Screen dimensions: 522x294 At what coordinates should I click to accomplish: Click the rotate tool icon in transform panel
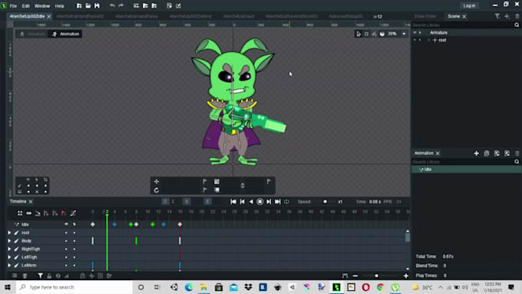157,190
